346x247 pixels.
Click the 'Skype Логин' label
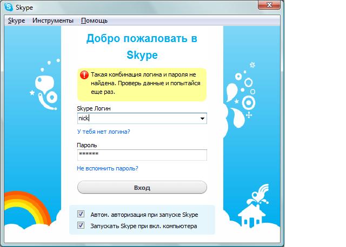click(x=94, y=108)
